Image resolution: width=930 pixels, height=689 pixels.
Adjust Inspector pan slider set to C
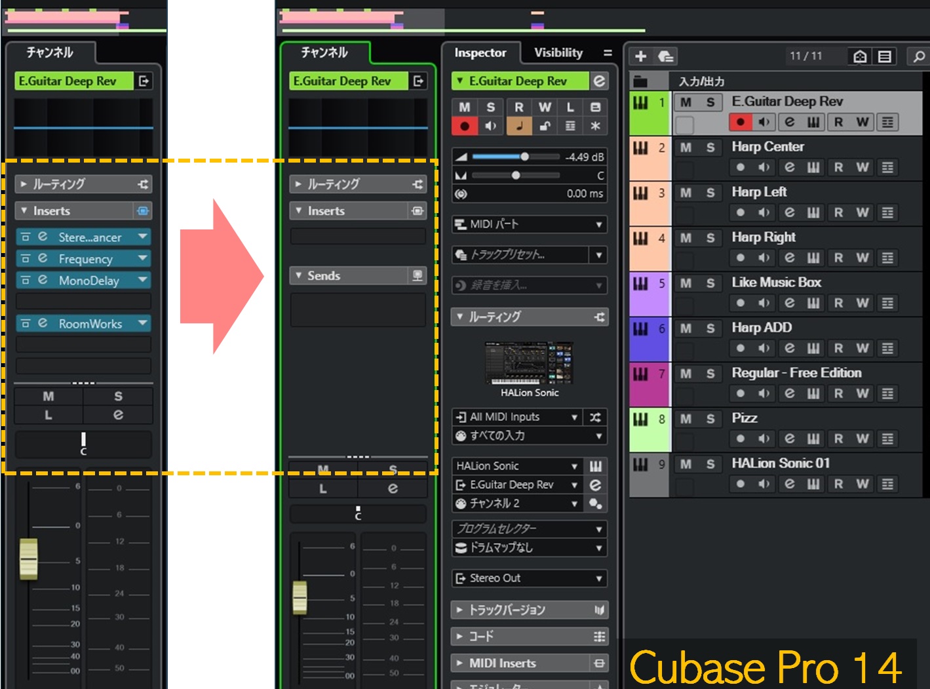516,175
